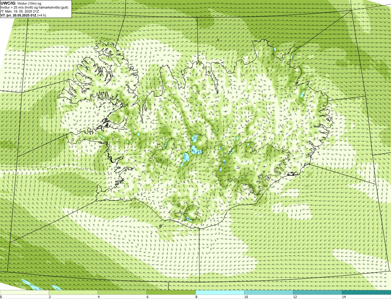Screen dimensions: 391x299
Task: Select the "hviður > 25 m/s (hvítt)" description line
Action: [x=34, y=7]
